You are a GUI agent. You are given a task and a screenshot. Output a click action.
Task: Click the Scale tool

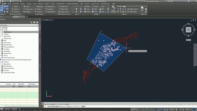[x=94, y=12]
